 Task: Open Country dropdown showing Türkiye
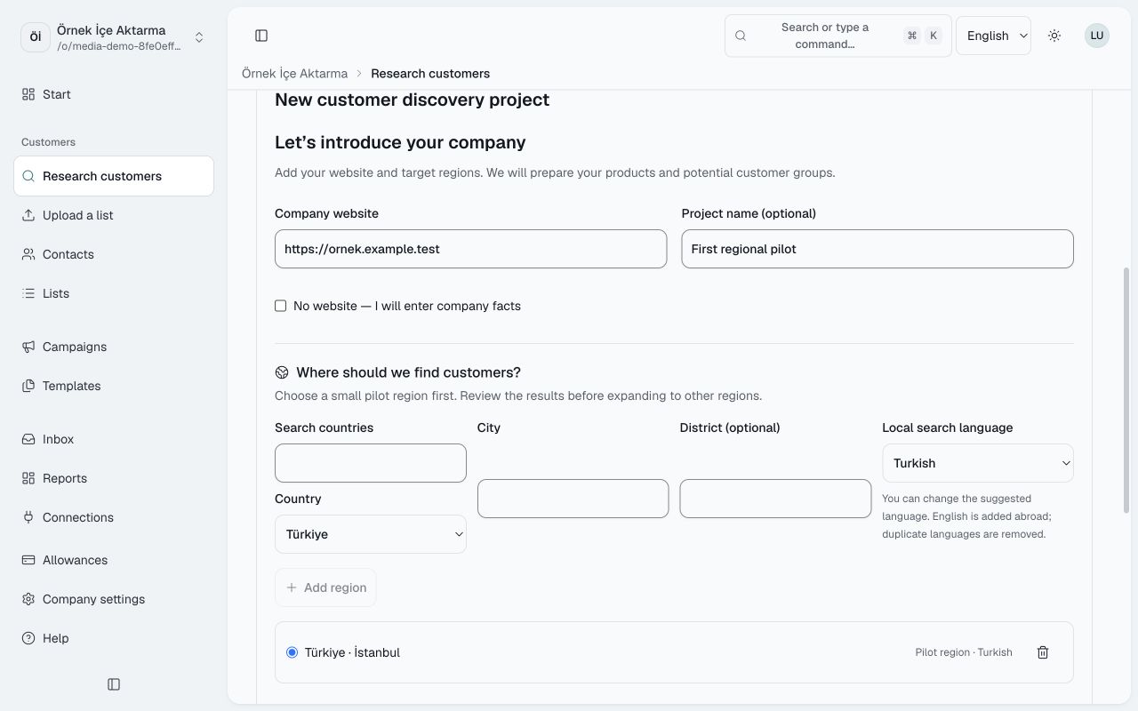371,534
